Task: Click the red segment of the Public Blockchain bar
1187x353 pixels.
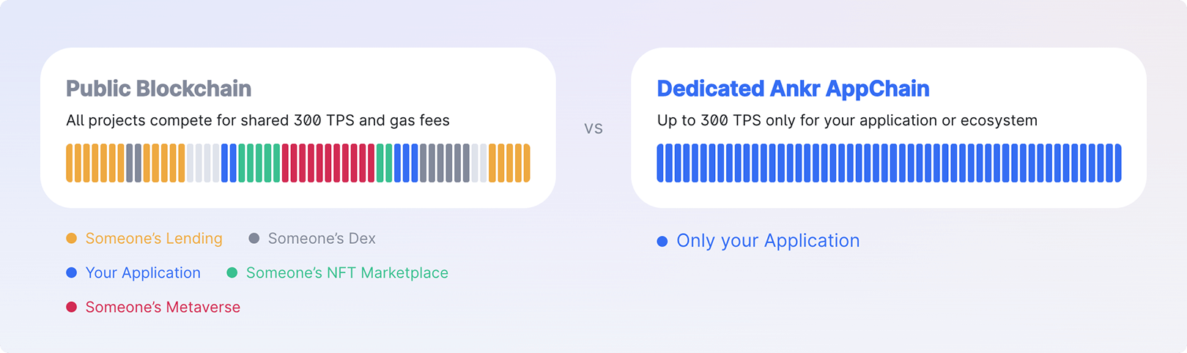Action: tap(328, 163)
